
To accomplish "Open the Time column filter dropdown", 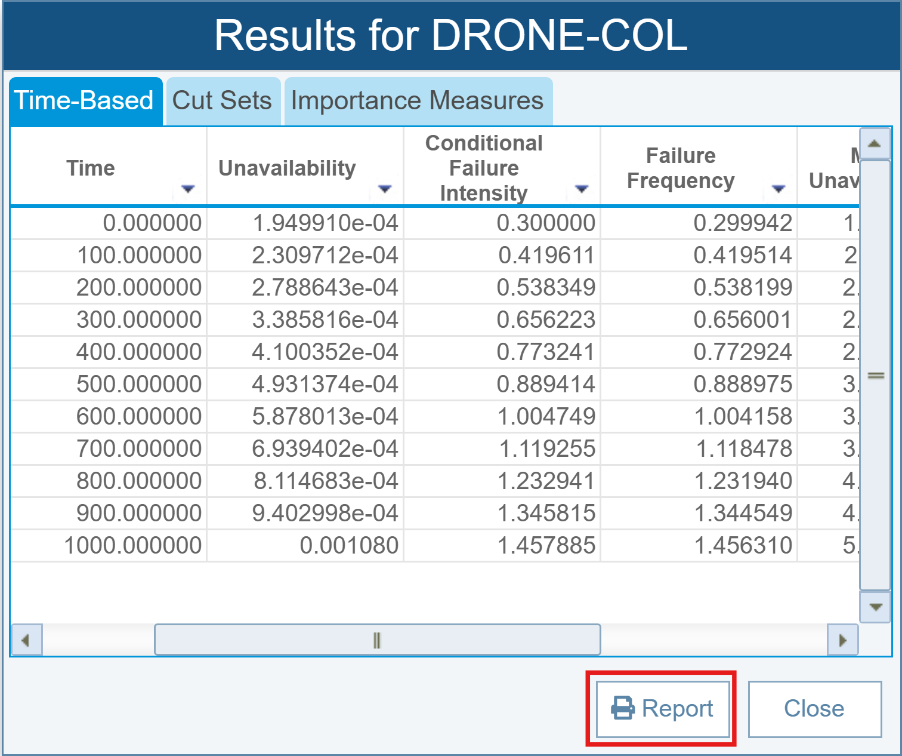I will pos(188,189).
